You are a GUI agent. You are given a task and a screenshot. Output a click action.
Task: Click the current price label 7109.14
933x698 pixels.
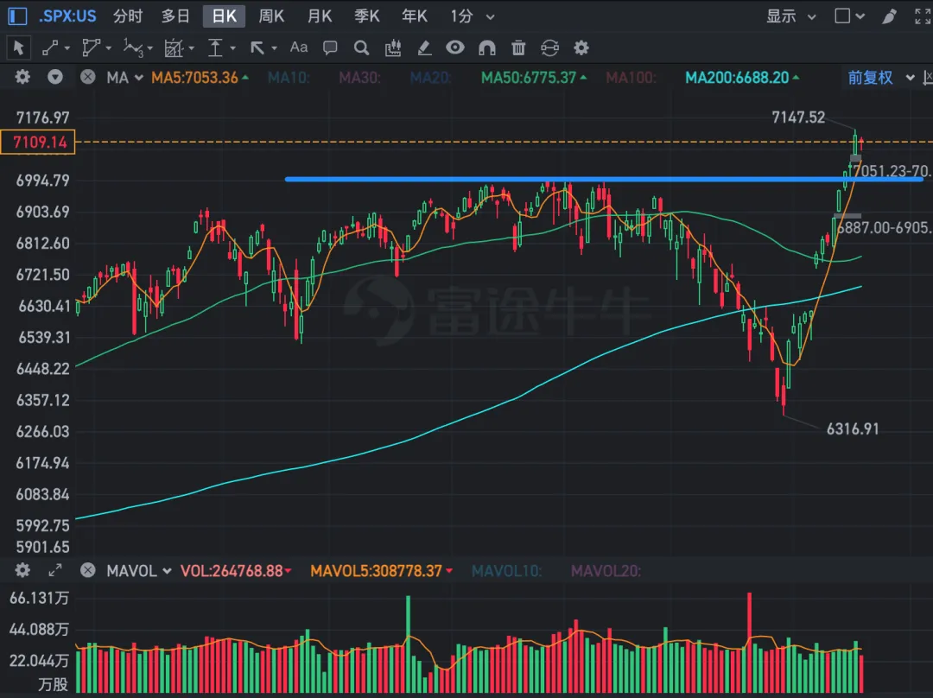click(x=38, y=142)
